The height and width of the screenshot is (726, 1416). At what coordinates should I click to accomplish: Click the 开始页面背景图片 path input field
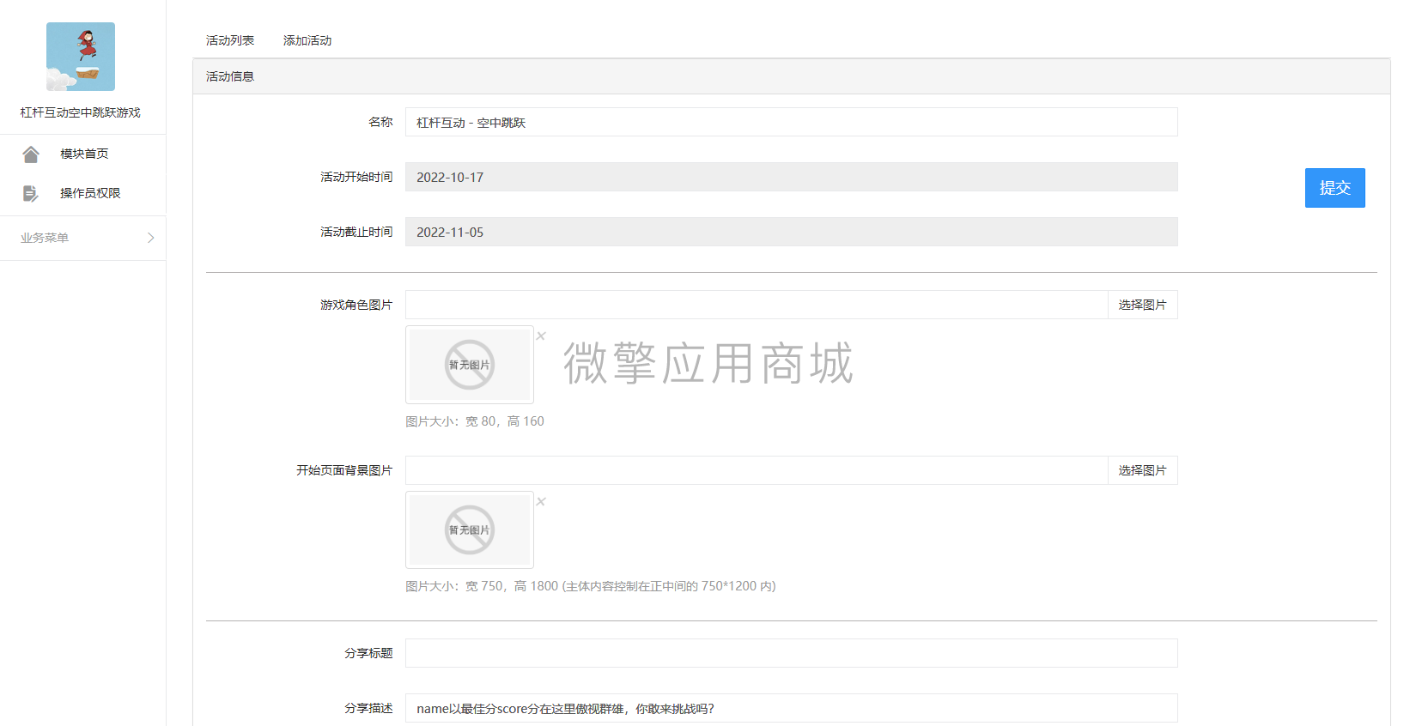(x=757, y=470)
